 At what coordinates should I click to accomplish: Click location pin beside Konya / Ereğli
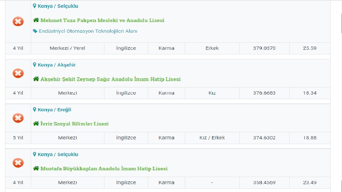point(35,110)
